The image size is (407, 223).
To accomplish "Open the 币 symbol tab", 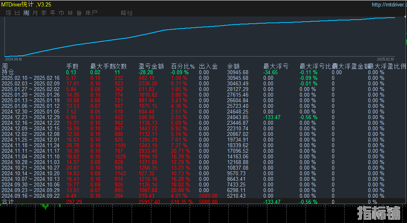I will coord(62,13).
